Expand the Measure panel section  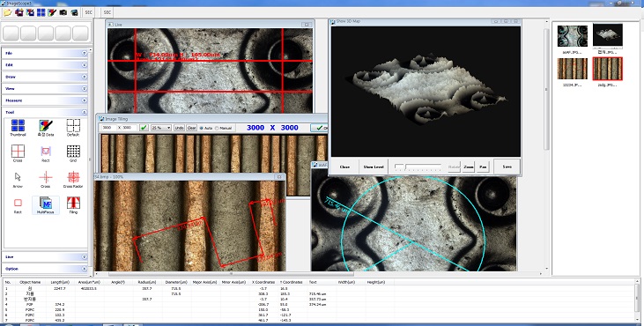coord(45,100)
